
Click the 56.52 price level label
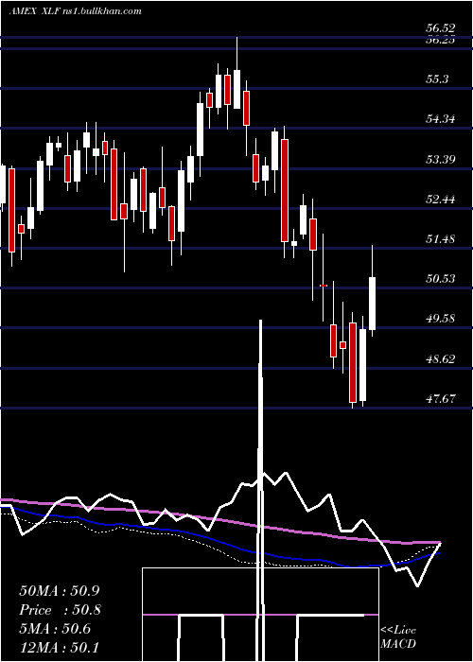click(441, 27)
